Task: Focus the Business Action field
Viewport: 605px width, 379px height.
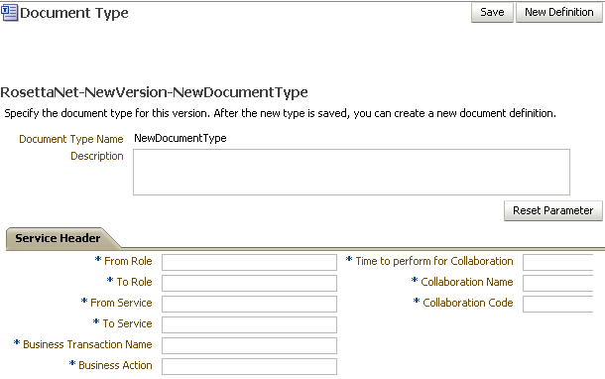Action: [249, 367]
